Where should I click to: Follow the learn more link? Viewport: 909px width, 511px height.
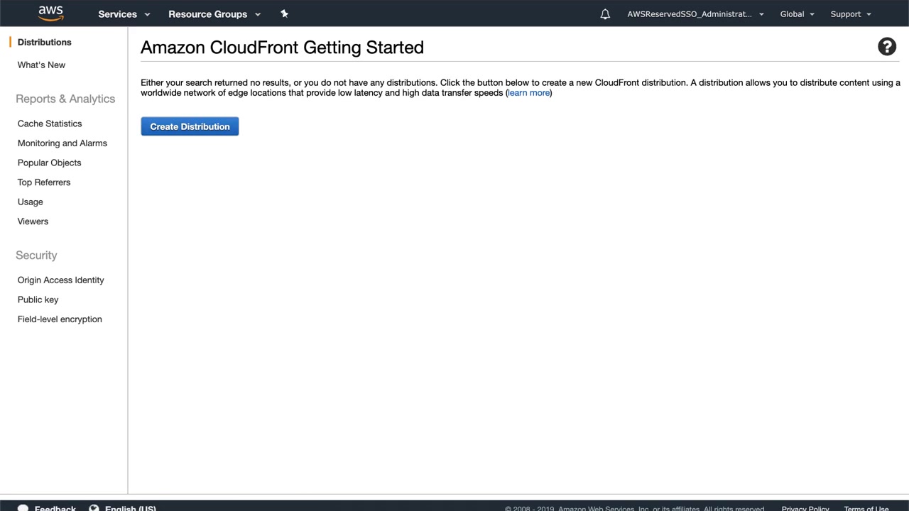[x=528, y=93]
